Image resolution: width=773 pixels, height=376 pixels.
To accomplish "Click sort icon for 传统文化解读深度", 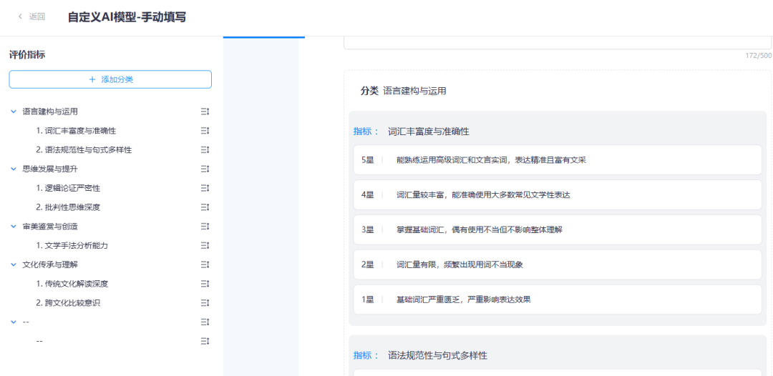I will click(205, 284).
